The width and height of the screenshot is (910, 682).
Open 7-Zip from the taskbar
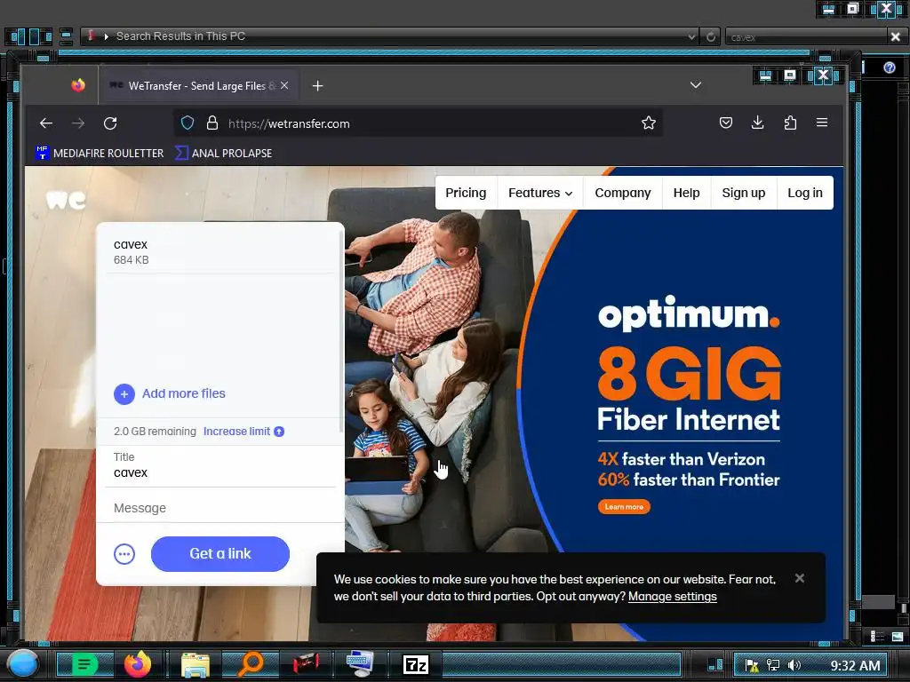click(x=416, y=664)
